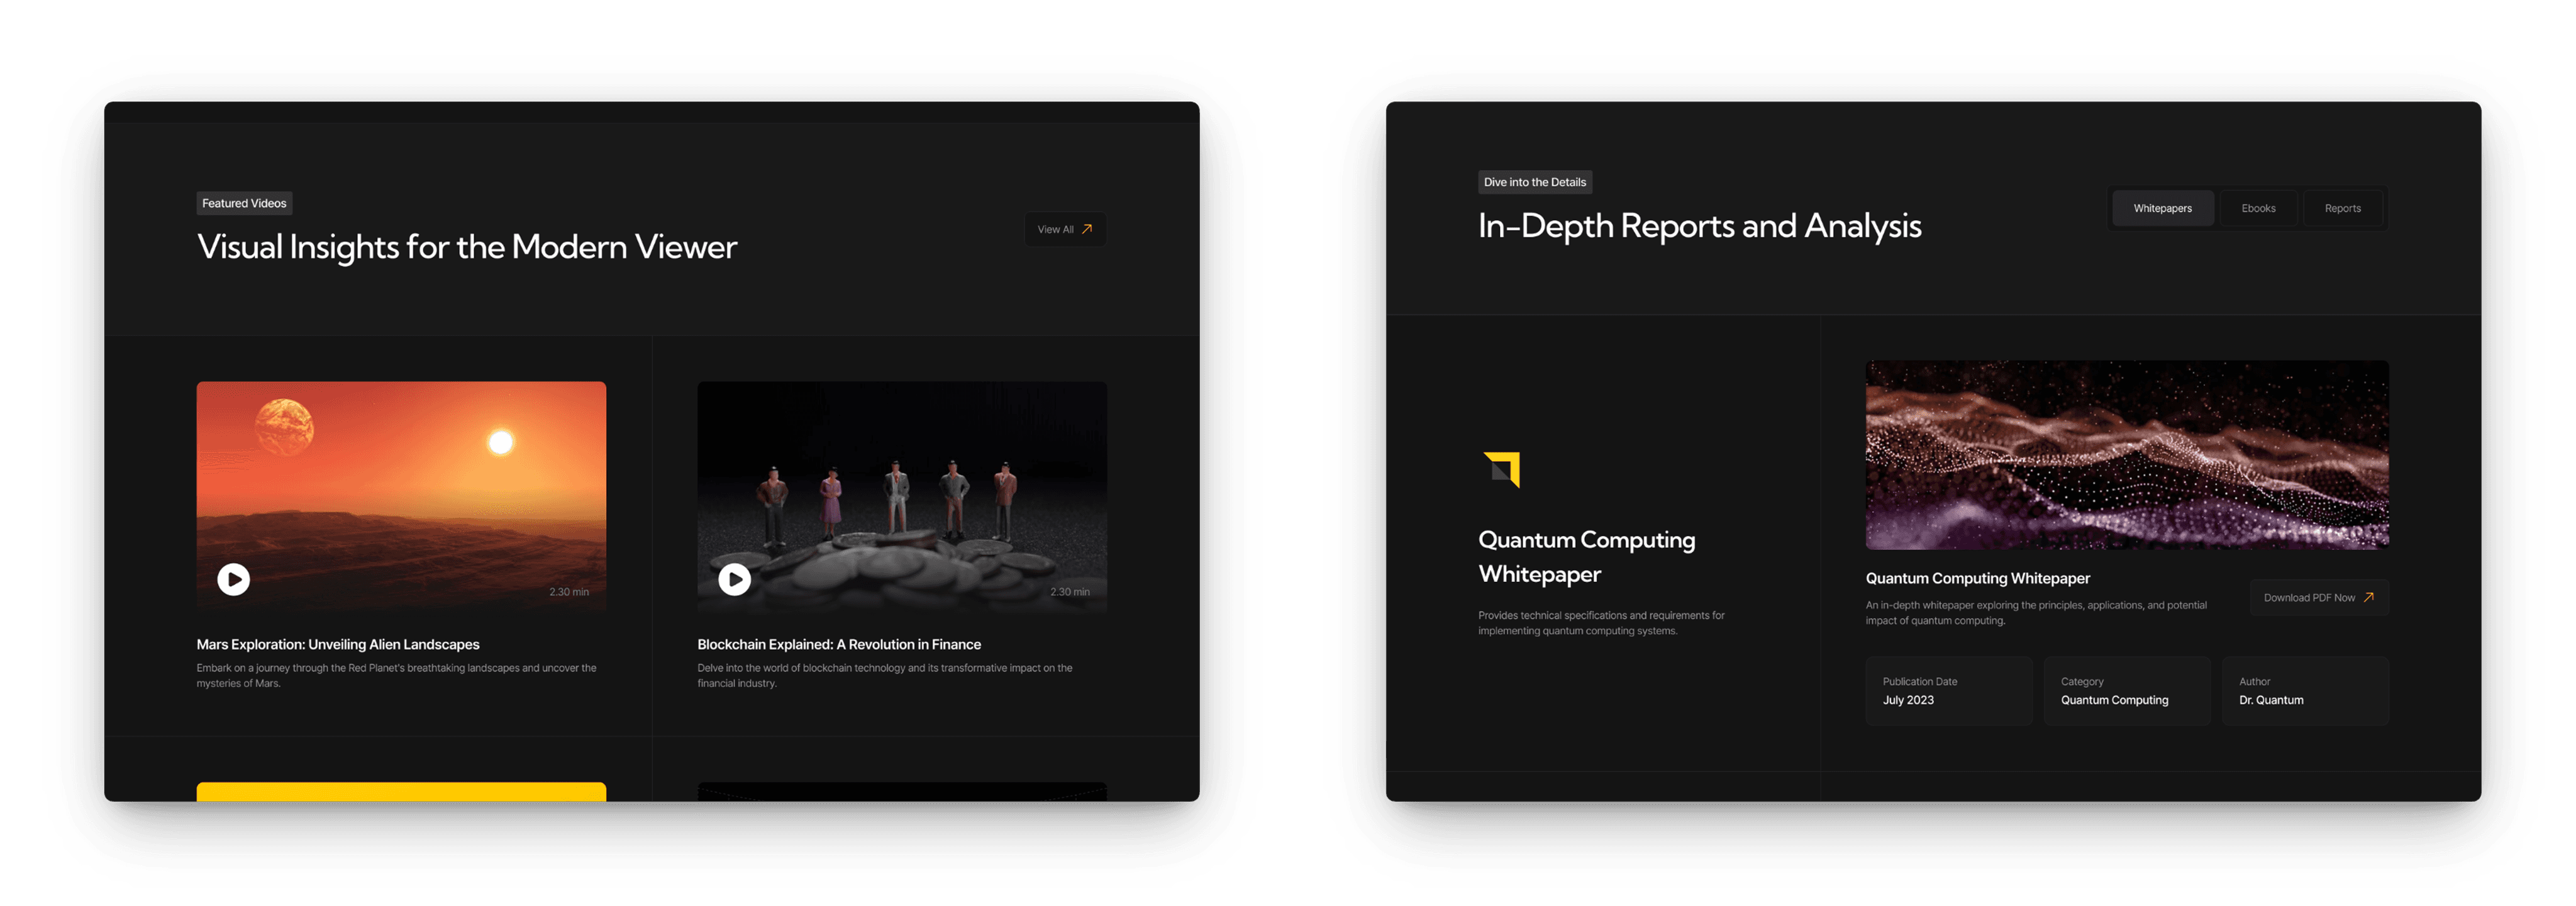The height and width of the screenshot is (906, 2576).
Task: Play the Mars Exploration video
Action: coord(233,579)
